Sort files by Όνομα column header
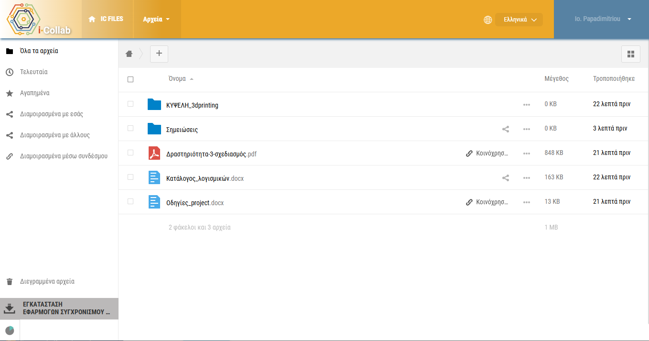The width and height of the screenshot is (649, 341). click(177, 79)
